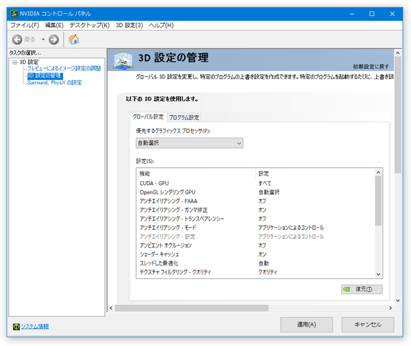This screenshot has height=346, width=411.
Task: Click settings list scroll down arrow
Action: click(378, 274)
